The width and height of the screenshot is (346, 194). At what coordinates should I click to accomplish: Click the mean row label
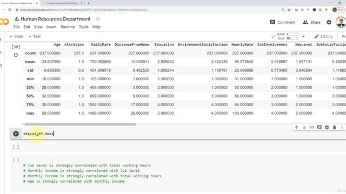[x=30, y=62]
